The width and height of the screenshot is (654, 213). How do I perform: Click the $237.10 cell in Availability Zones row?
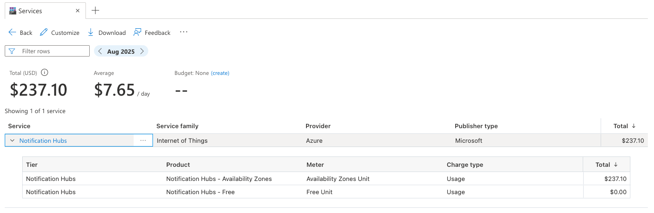[615, 179]
